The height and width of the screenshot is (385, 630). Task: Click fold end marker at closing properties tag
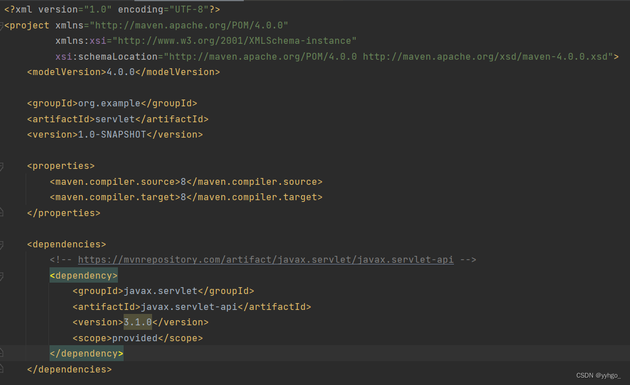[2, 213]
